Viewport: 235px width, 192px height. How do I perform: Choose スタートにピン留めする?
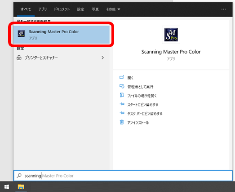coord(143,105)
